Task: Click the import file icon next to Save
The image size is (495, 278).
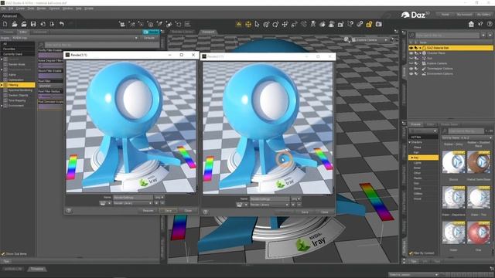Action: 43,24
